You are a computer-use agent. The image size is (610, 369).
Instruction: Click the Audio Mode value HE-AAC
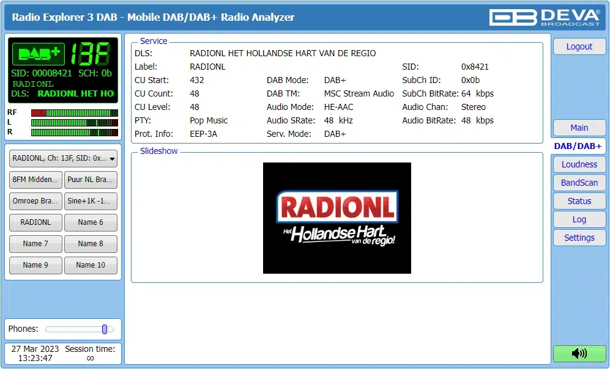338,107
